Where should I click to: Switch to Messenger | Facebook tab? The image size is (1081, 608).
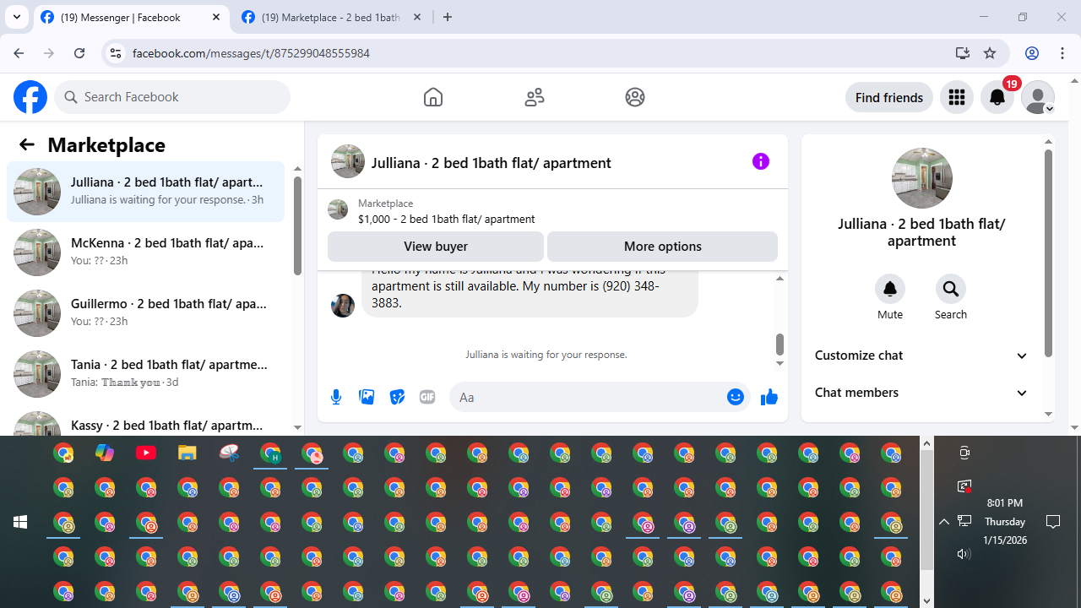pyautogui.click(x=131, y=18)
